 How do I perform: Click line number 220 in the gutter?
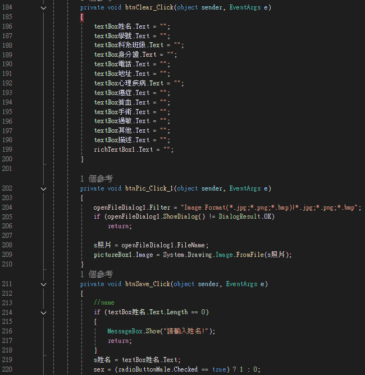coord(7,369)
